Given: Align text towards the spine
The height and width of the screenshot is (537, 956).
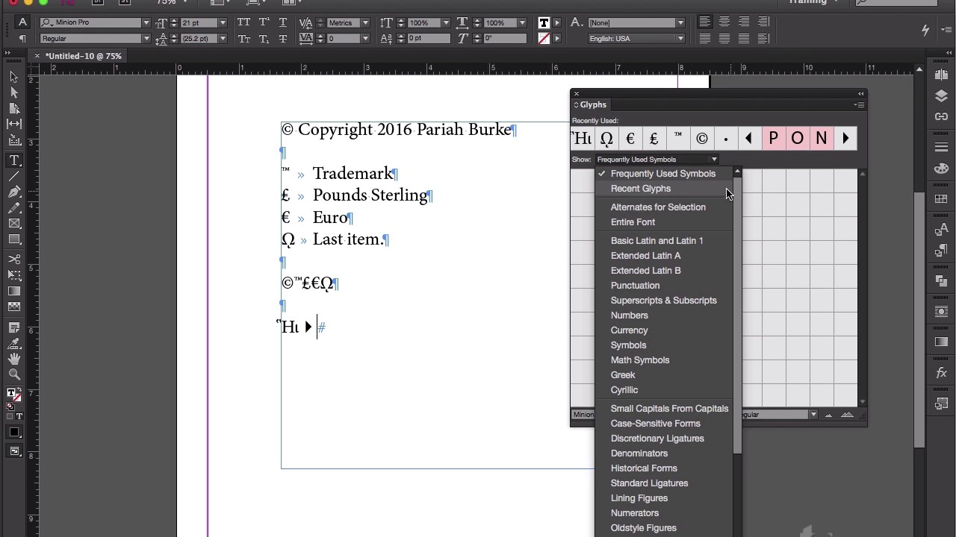Looking at the screenshot, I should pyautogui.click(x=763, y=22).
